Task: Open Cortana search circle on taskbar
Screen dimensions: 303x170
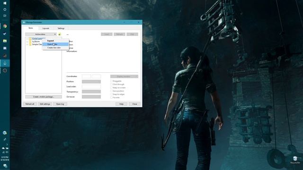Action: coord(5,9)
